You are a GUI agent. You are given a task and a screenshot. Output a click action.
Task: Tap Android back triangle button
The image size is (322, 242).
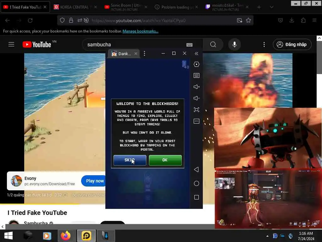tap(196, 170)
